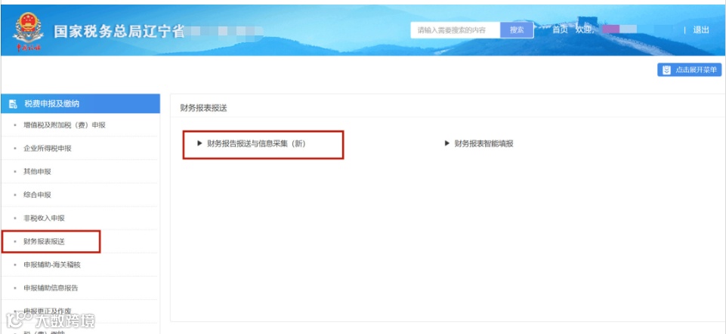726x334 pixels.
Task: Go to 首页 home link
Action: [x=560, y=30]
